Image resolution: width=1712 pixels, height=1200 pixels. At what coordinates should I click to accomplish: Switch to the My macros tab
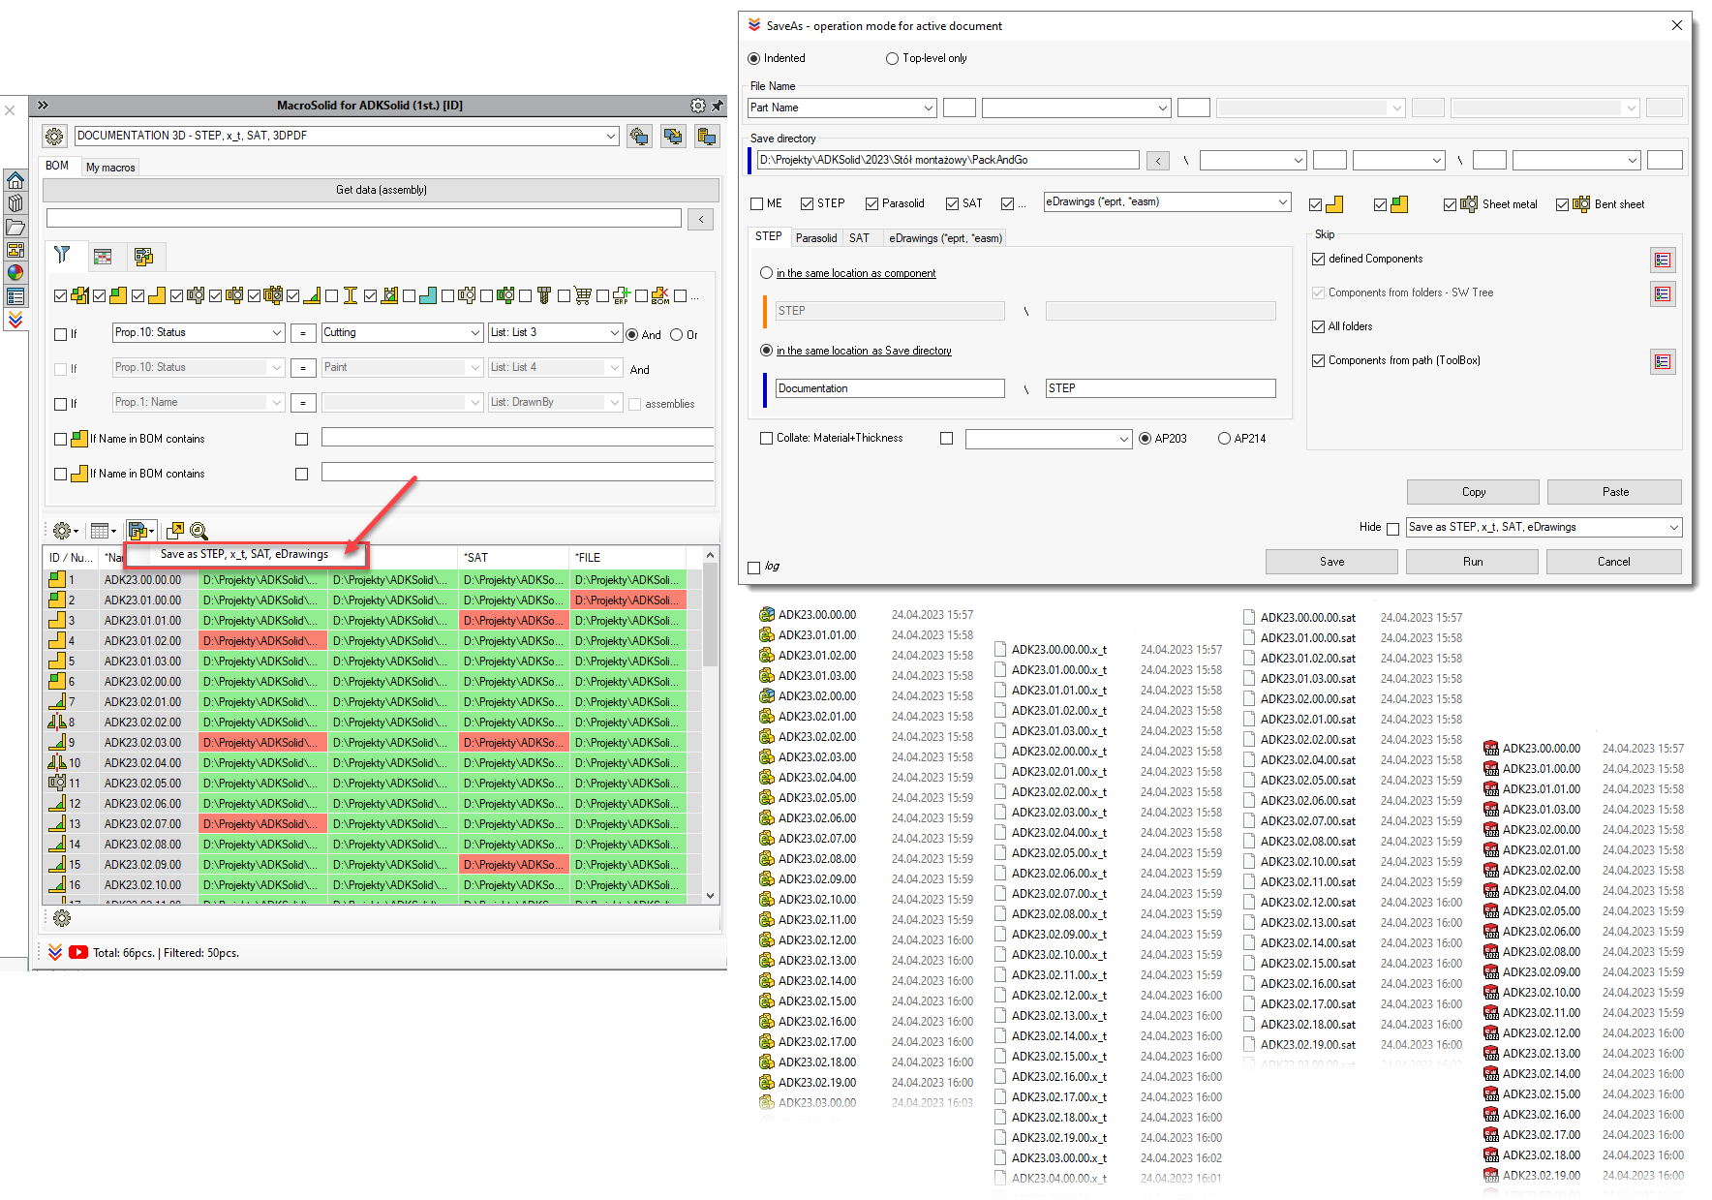[x=110, y=168]
